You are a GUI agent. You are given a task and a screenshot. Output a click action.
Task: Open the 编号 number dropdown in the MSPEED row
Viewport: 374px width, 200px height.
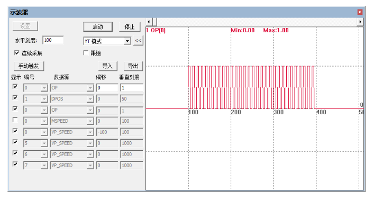coord(44,121)
